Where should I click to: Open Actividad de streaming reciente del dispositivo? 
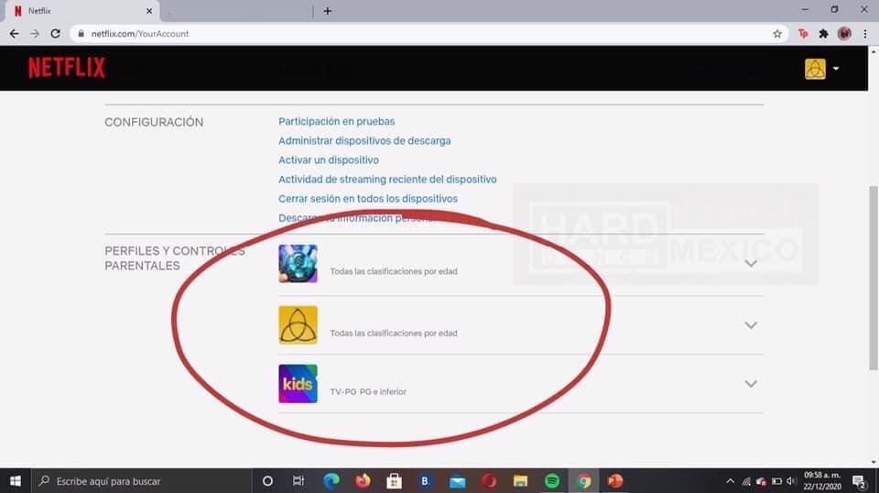point(387,180)
